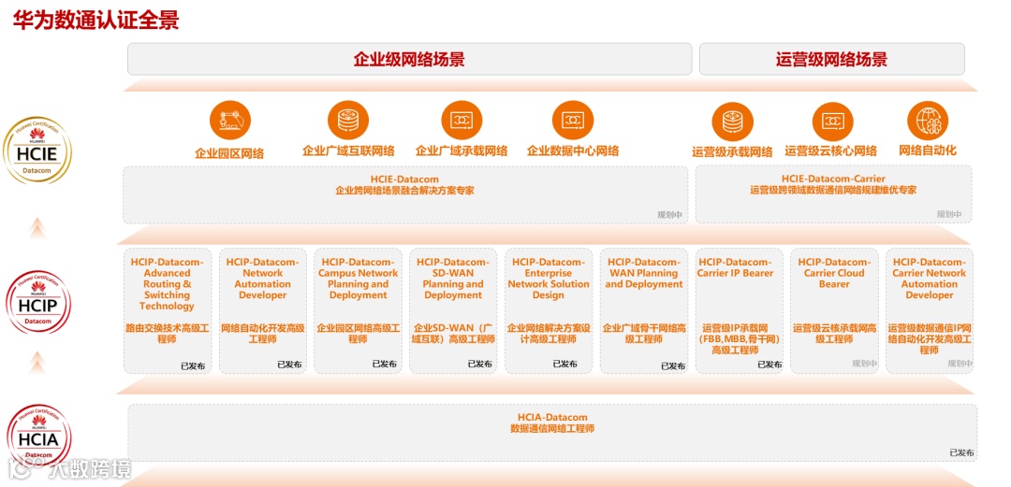Click the 运营级承载网络 label

point(732,152)
